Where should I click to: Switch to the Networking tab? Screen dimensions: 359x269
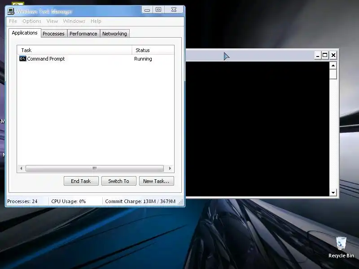(x=114, y=34)
